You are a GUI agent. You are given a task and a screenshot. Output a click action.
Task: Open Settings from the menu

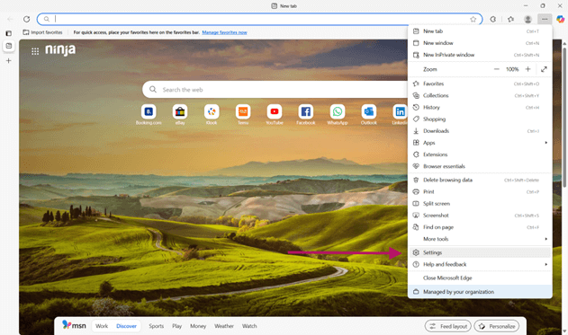(x=480, y=252)
